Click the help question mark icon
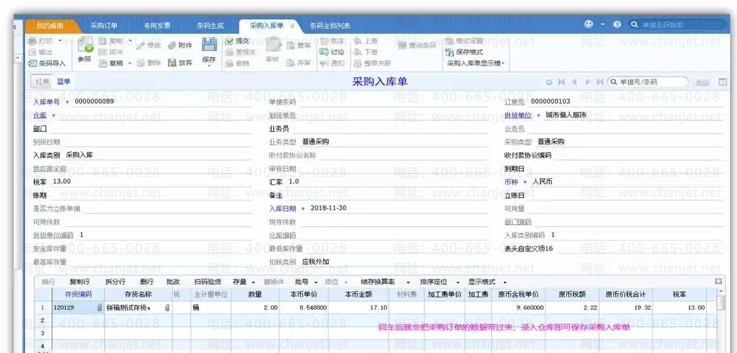The width and height of the screenshot is (737, 353). pyautogui.click(x=617, y=25)
